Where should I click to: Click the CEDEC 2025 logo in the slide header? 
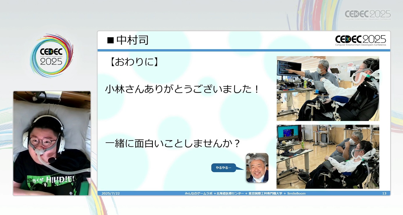[360, 40]
